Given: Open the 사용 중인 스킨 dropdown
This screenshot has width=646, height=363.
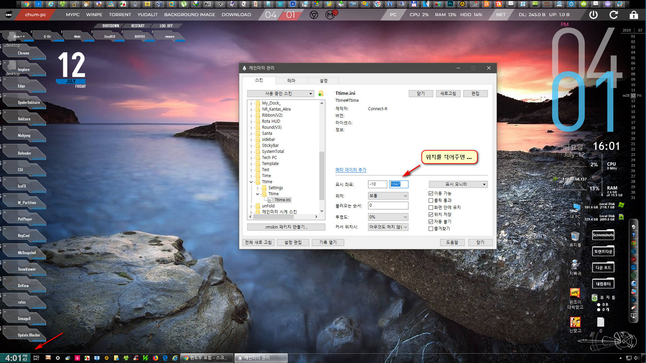Looking at the screenshot, I should [281, 93].
